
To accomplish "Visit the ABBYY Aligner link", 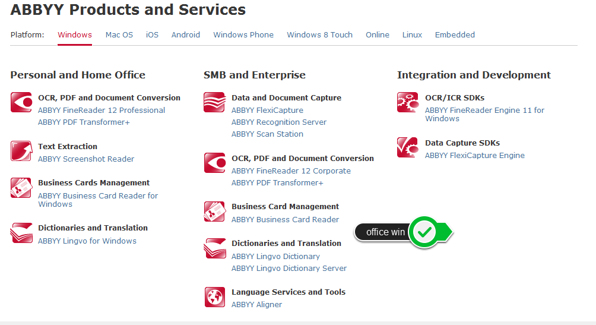I will tap(256, 305).
